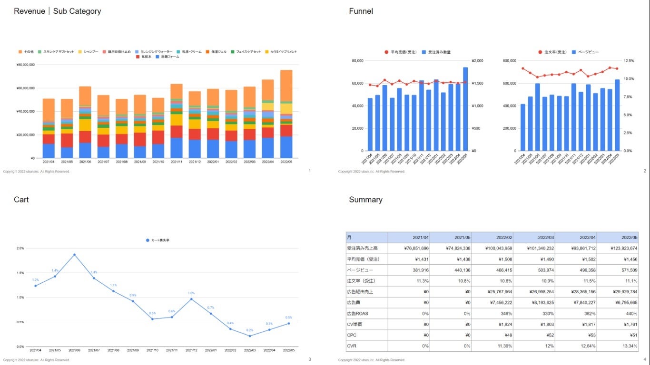Click the シャンプー yellow legend swatch

[x=79, y=51]
